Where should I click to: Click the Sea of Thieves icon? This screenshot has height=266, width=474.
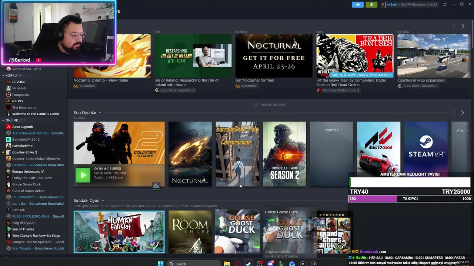point(9,229)
